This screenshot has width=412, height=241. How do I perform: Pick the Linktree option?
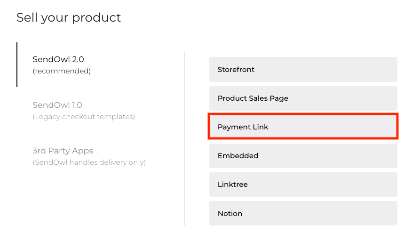303,185
